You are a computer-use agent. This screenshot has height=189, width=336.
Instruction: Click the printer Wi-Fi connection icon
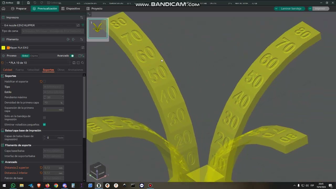click(x=83, y=25)
